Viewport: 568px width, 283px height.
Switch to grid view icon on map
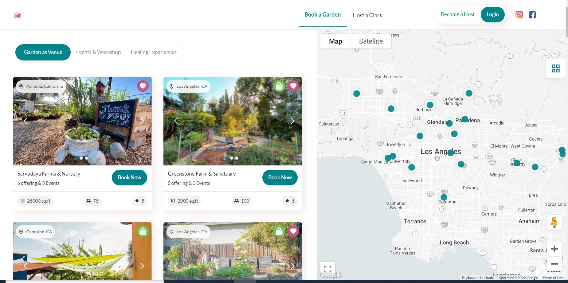(555, 68)
